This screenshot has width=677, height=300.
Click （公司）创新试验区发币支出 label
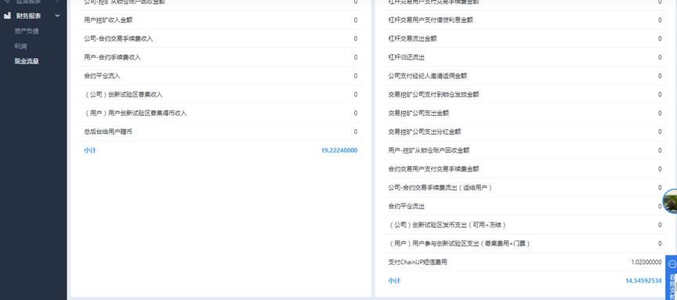tap(447, 225)
